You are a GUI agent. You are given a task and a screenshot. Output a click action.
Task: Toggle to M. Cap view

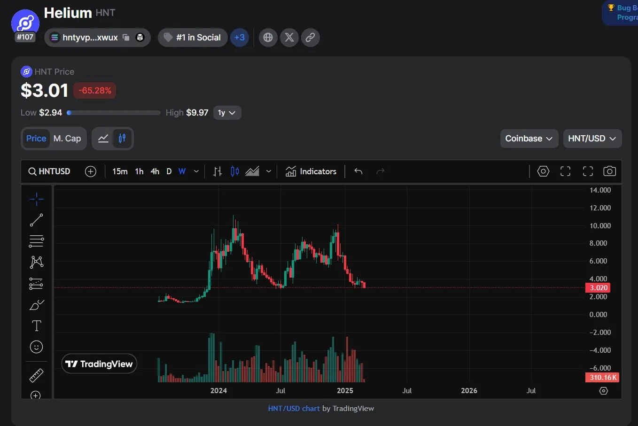tap(67, 139)
